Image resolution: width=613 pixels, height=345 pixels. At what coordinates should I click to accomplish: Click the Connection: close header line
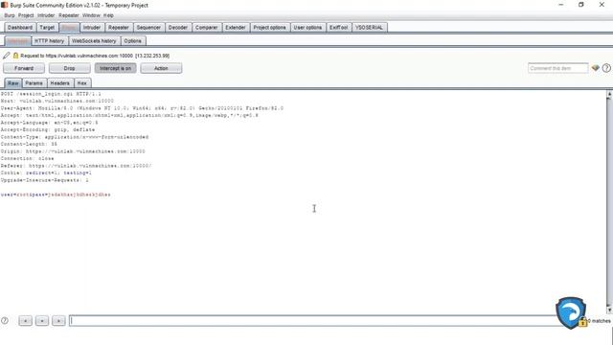click(28, 158)
